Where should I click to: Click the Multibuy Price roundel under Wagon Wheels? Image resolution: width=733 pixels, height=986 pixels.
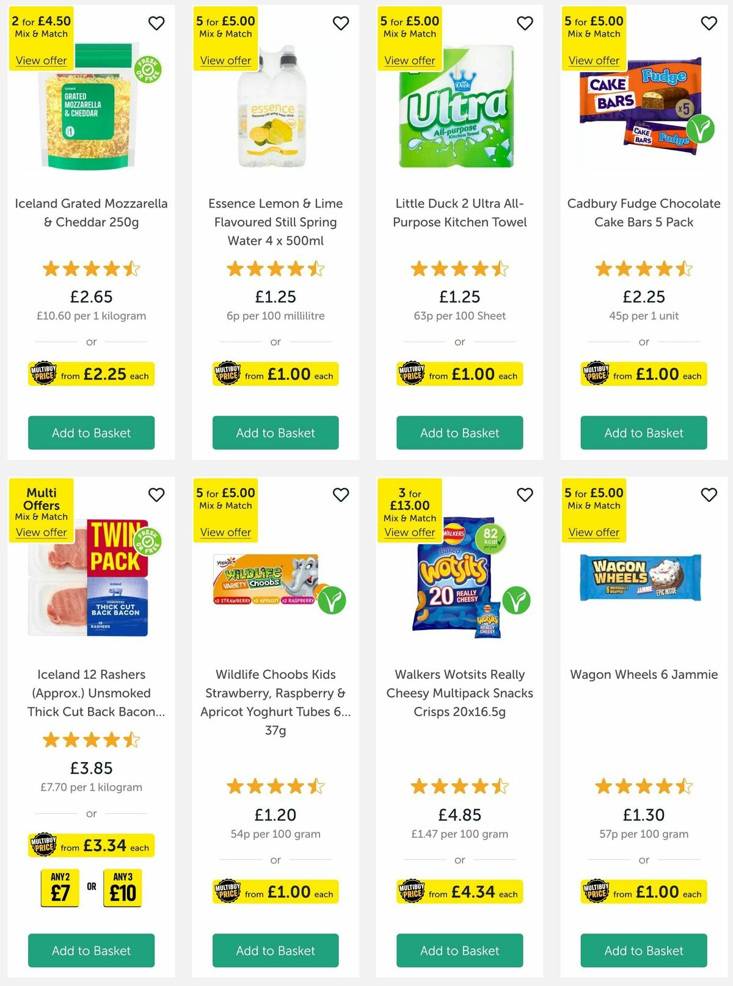coord(597,891)
